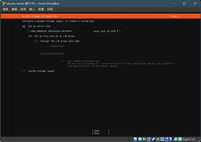
Task: Open the 輸入 menu
Action: pyautogui.click(x=32, y=9)
